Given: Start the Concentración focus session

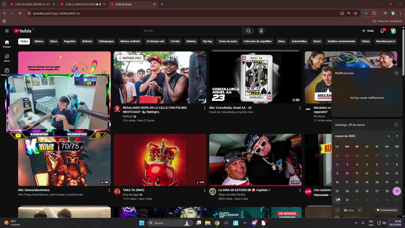Looking at the screenshot, I should (x=387, y=210).
